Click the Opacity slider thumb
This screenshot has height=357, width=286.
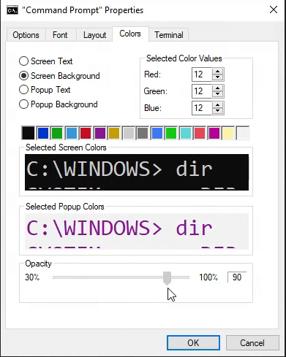(x=167, y=278)
